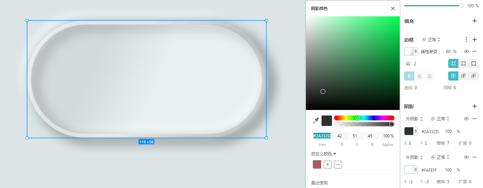Image resolution: width=483 pixels, height=188 pixels.
Task: Click the B value field showing 45
Action: click(x=372, y=136)
